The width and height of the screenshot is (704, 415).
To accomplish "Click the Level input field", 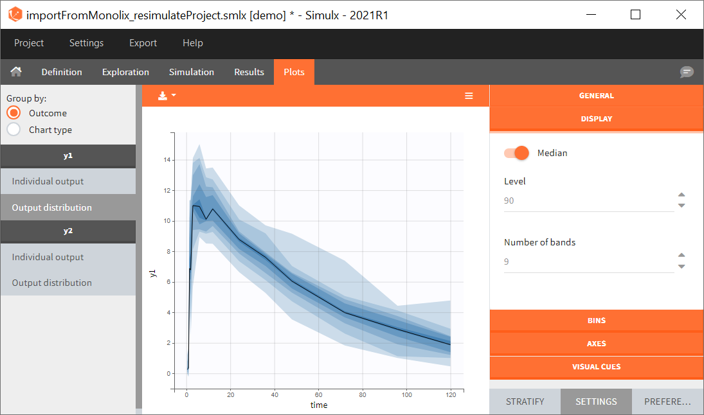I will point(588,200).
